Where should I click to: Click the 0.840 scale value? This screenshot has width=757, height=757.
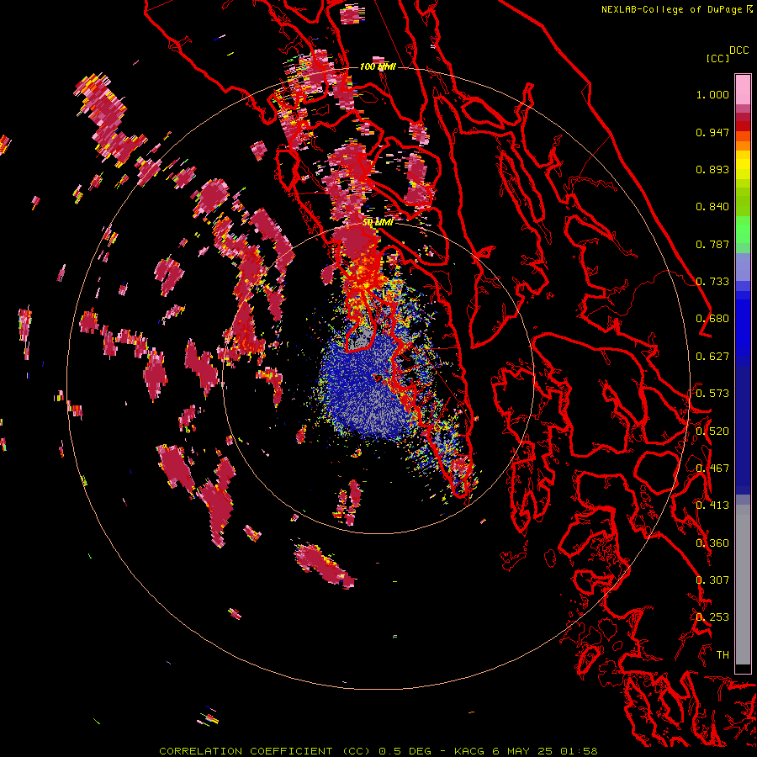coord(712,207)
